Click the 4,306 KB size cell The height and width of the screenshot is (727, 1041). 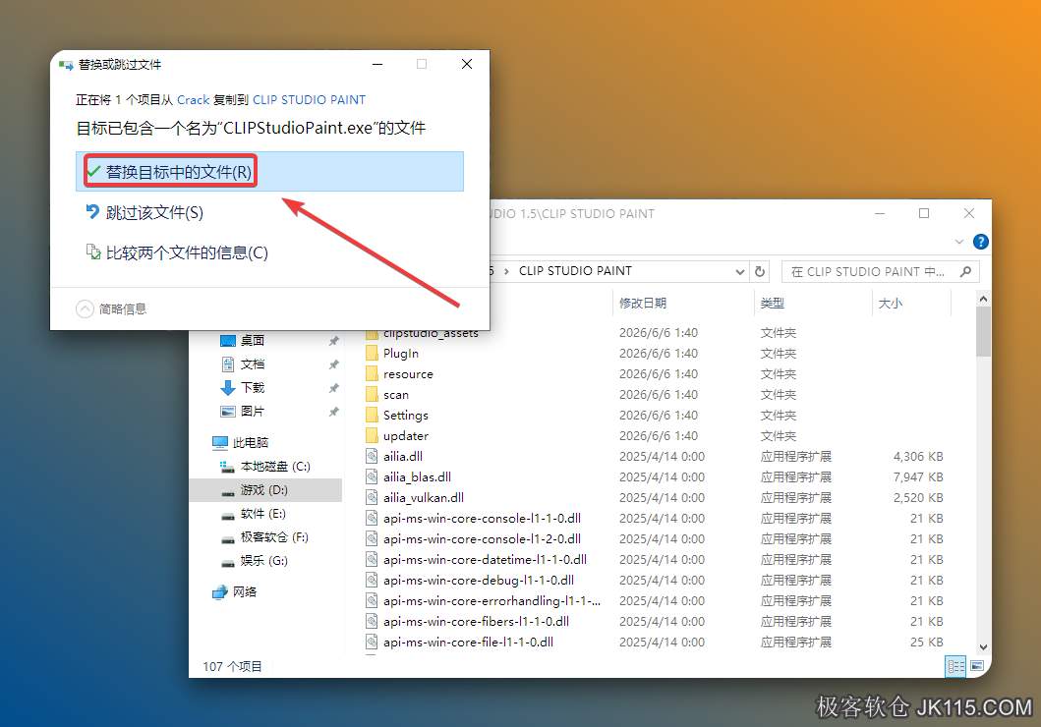pyautogui.click(x=918, y=457)
